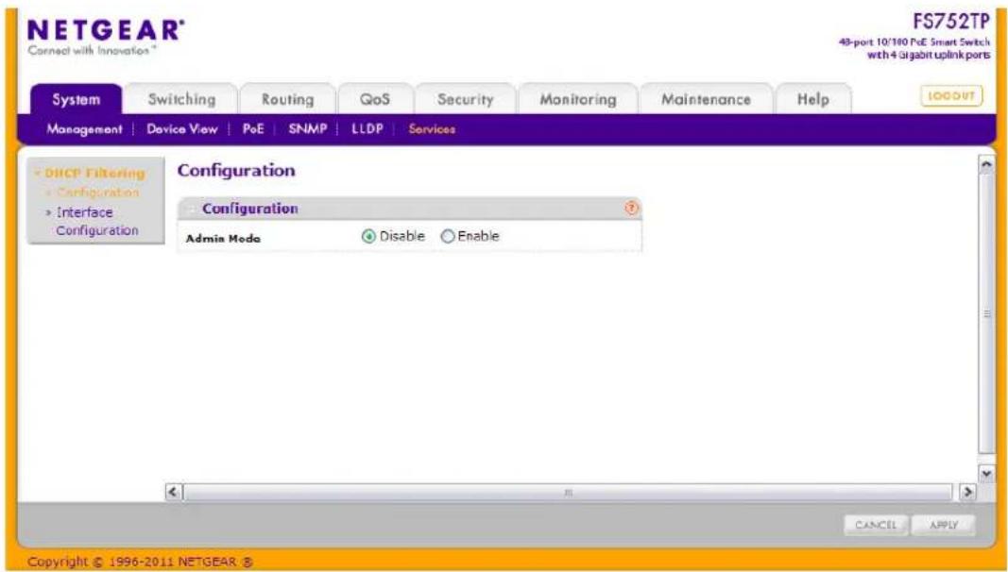Screen dimensions: 1008x572
Task: Collapse the Configuration section header
Action: tap(191, 209)
